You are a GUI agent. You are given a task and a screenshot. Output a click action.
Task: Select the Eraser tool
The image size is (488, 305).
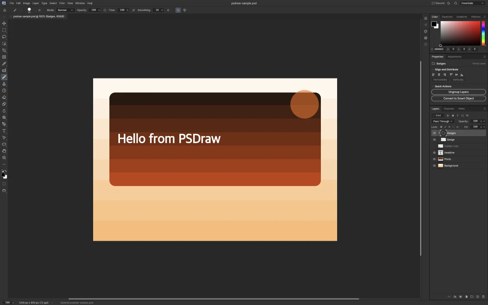4,97
